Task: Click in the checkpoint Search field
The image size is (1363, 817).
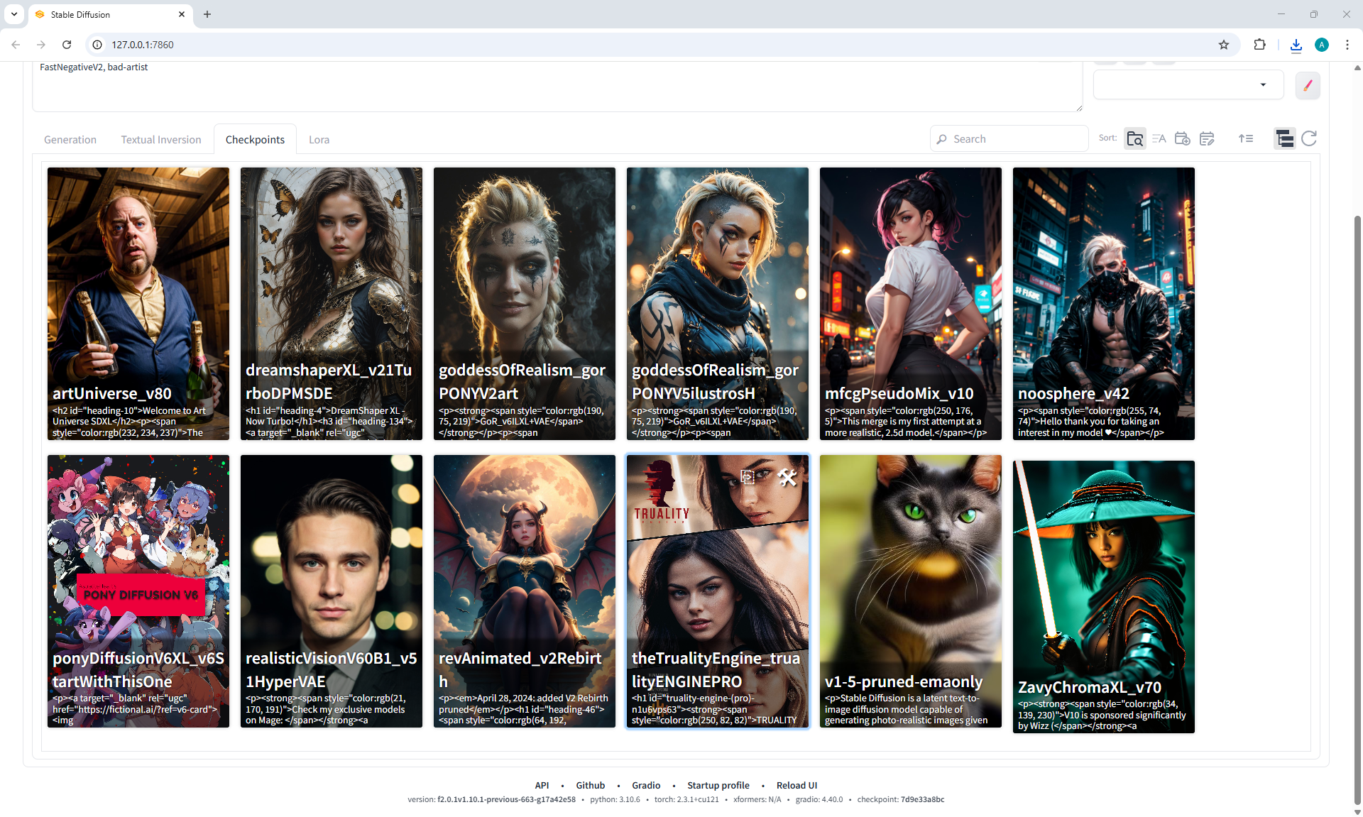Action: click(1015, 139)
